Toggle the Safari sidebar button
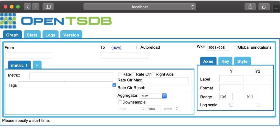Screen dimensions: 280x128 pos(48,7)
